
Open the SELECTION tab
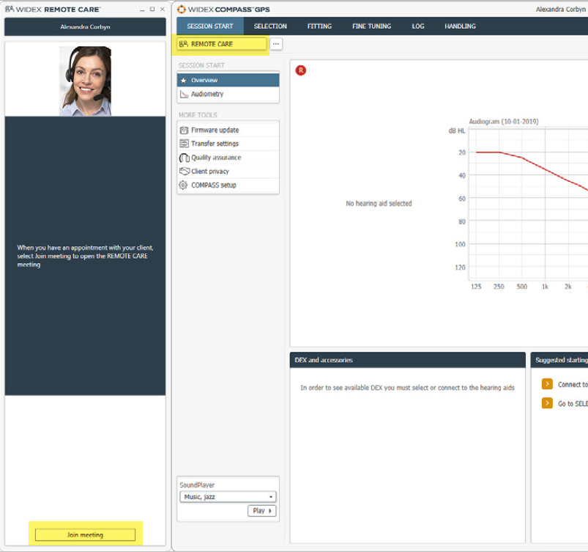(x=270, y=26)
